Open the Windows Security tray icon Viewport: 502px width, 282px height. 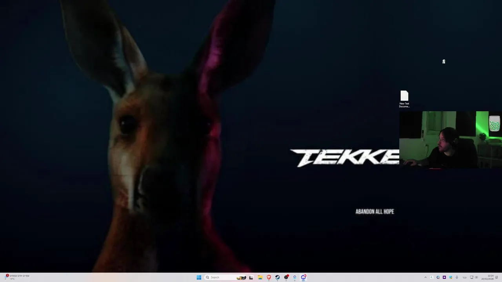(x=451, y=277)
